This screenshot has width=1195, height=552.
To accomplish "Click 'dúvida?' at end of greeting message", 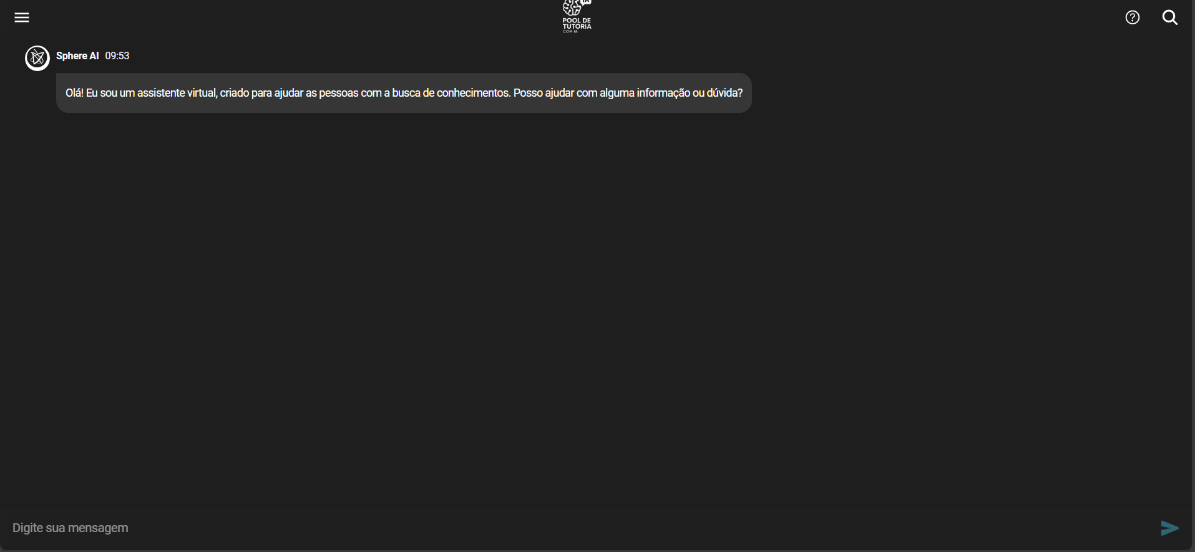I will pyautogui.click(x=724, y=93).
